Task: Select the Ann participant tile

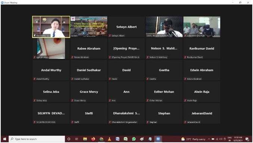Action: pyautogui.click(x=126, y=91)
